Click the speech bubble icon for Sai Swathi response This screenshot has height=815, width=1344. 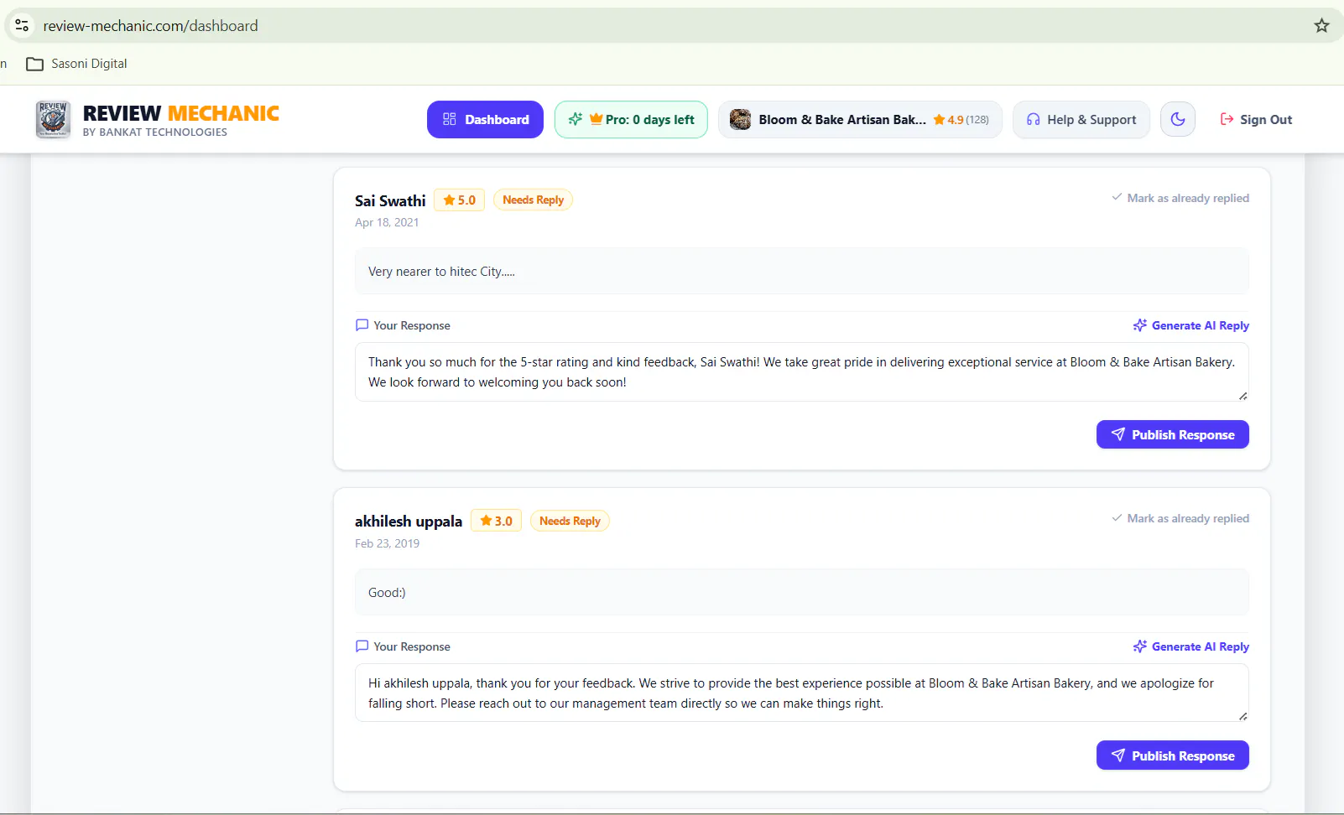tap(362, 325)
